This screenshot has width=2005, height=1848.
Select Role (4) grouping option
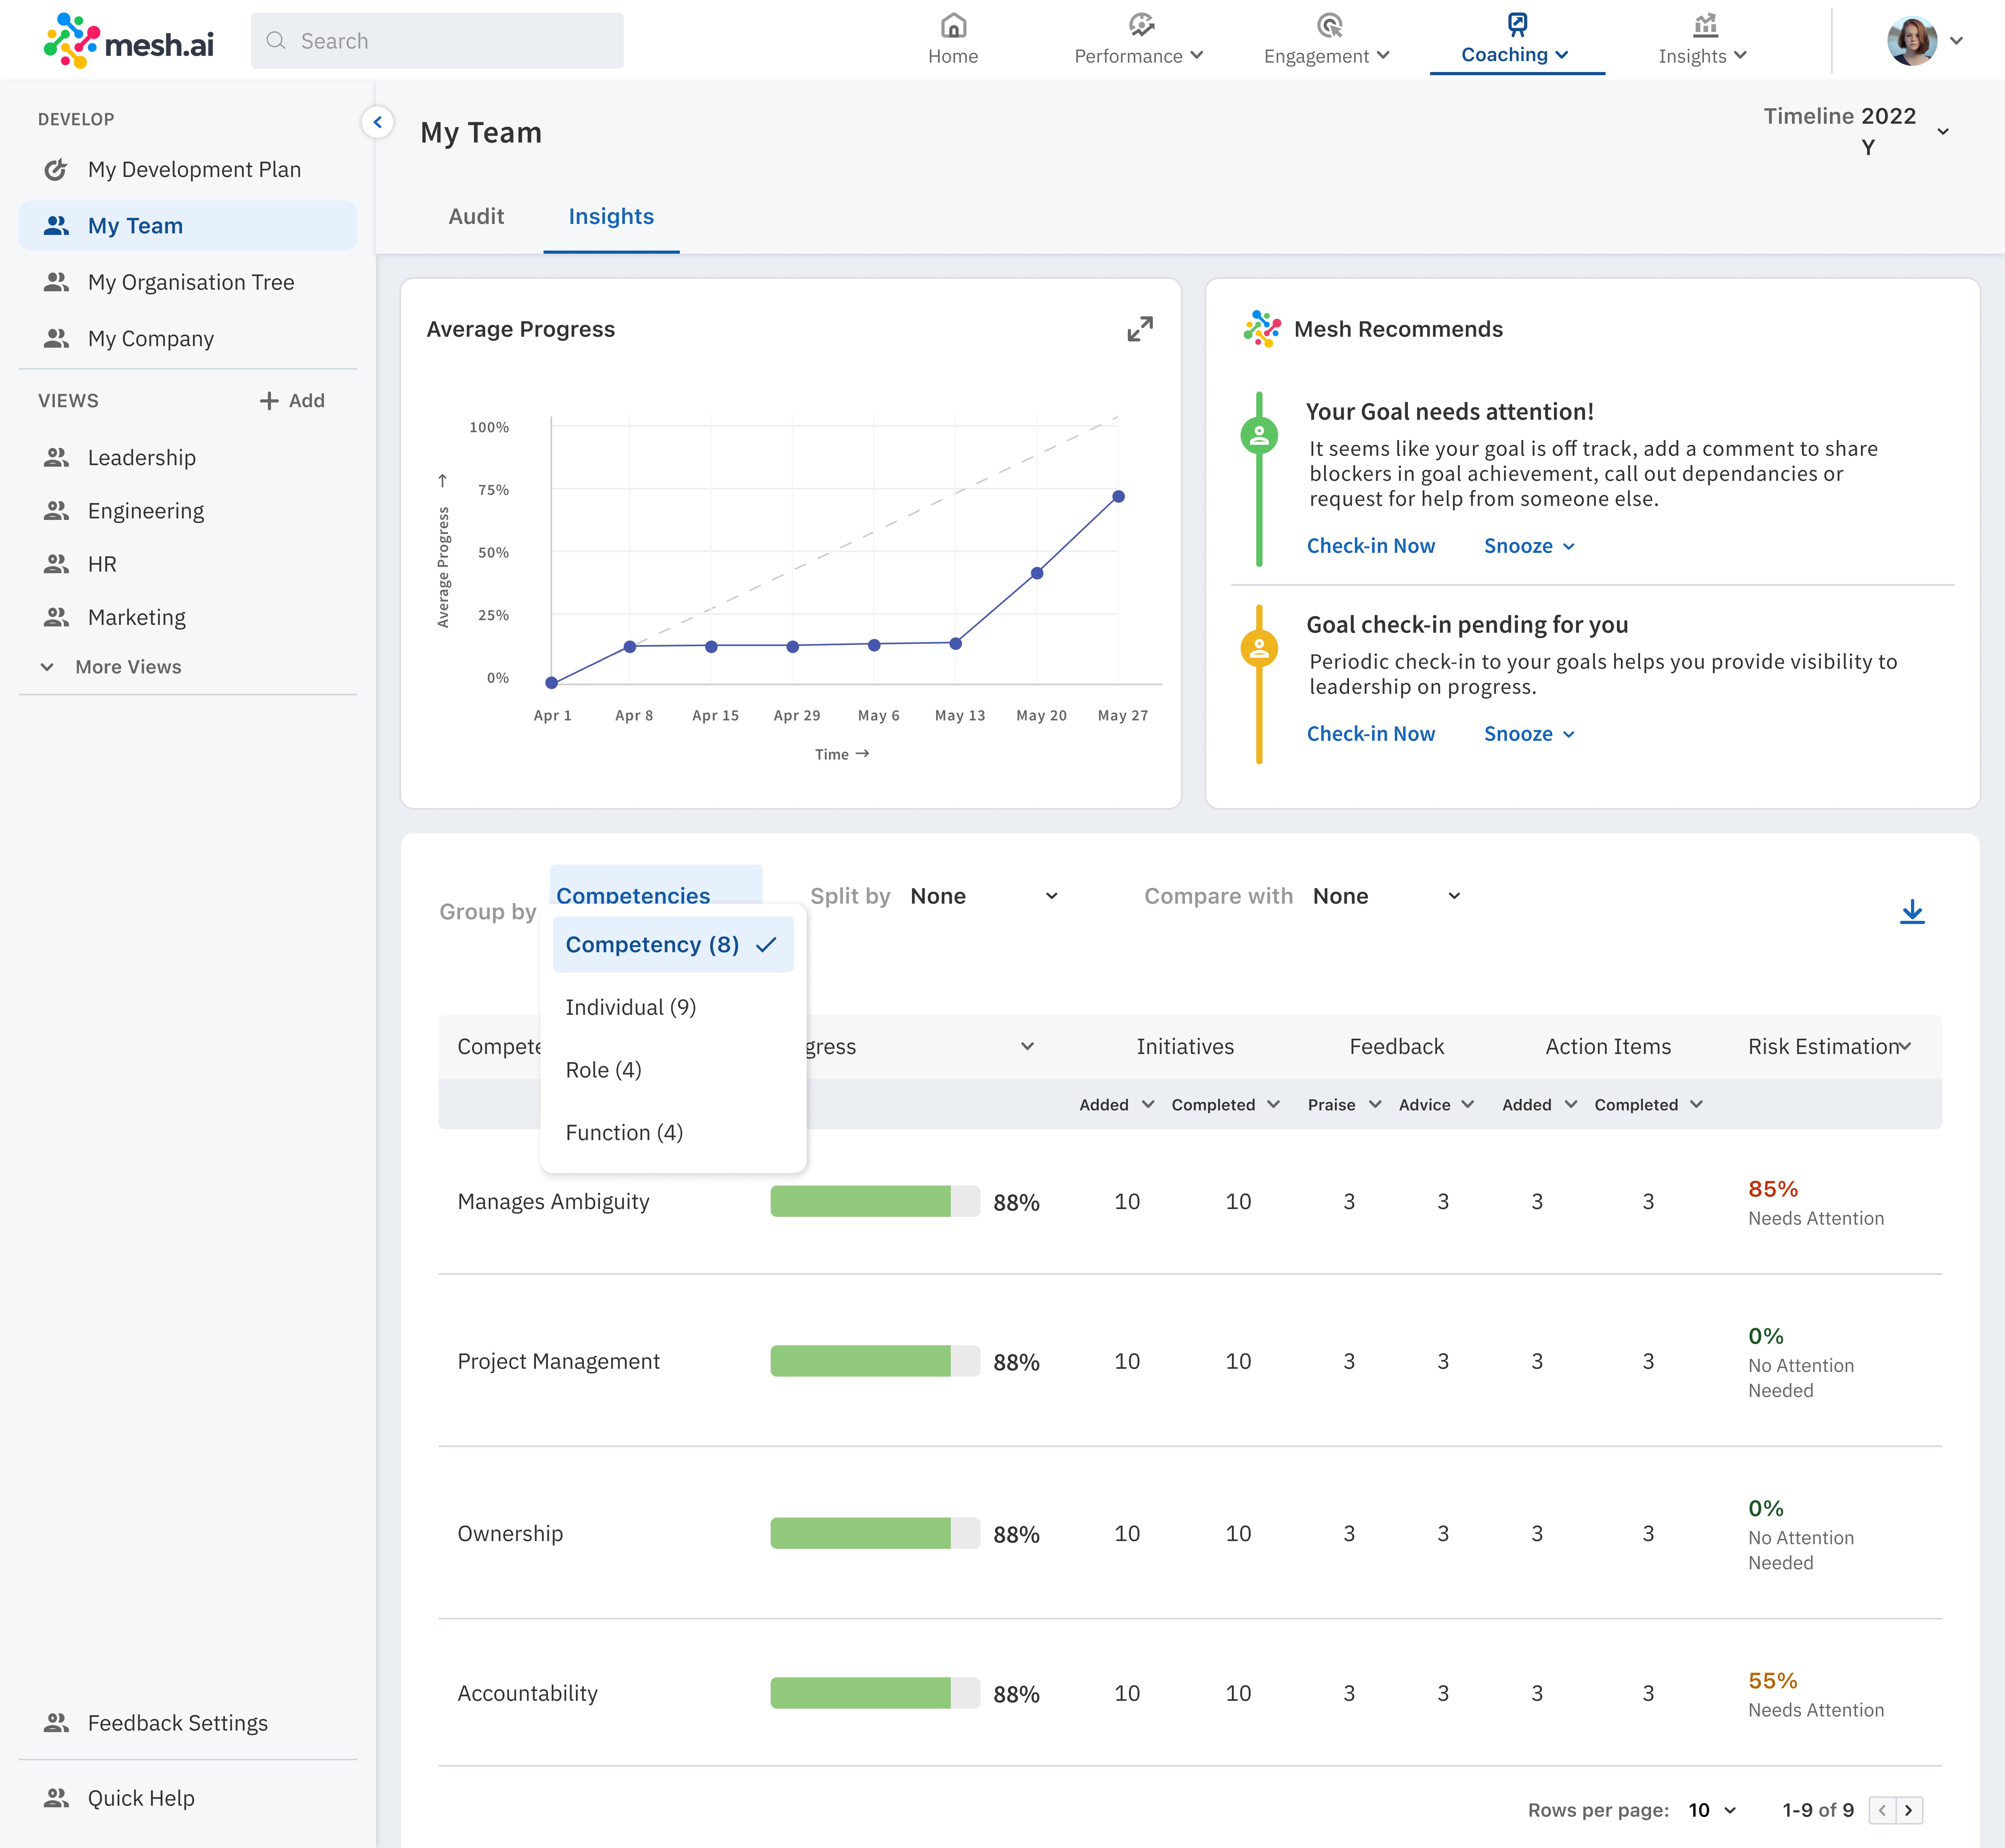[673, 1070]
